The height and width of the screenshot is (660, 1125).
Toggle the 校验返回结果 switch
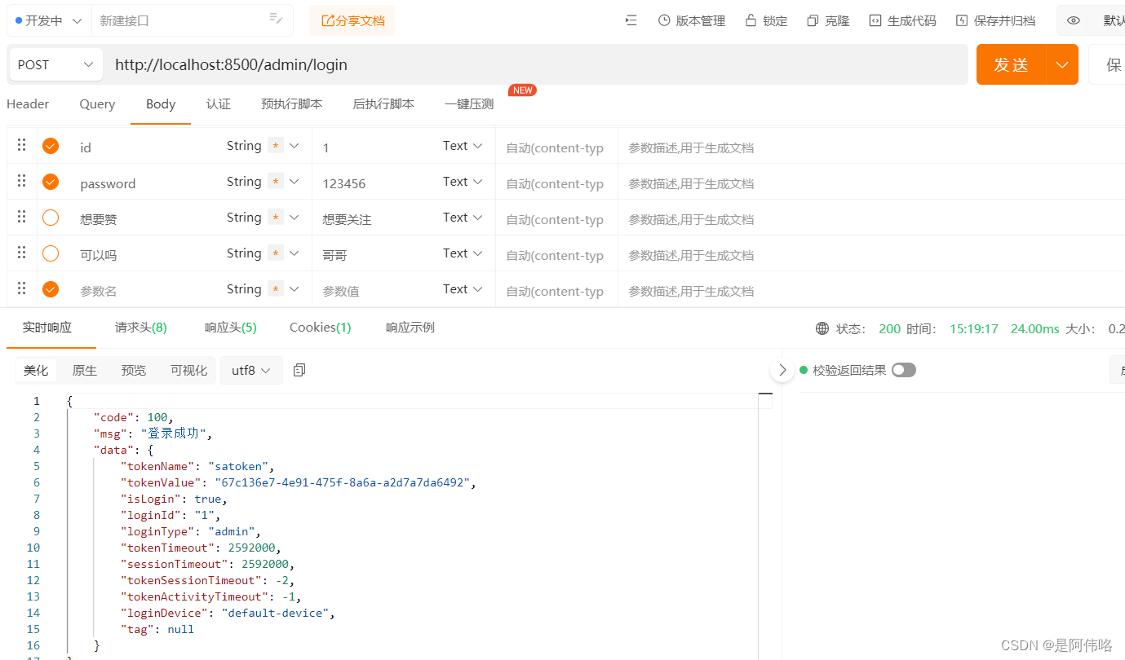tap(903, 369)
